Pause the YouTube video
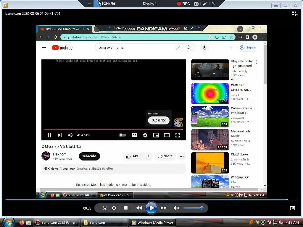 (x=49, y=135)
